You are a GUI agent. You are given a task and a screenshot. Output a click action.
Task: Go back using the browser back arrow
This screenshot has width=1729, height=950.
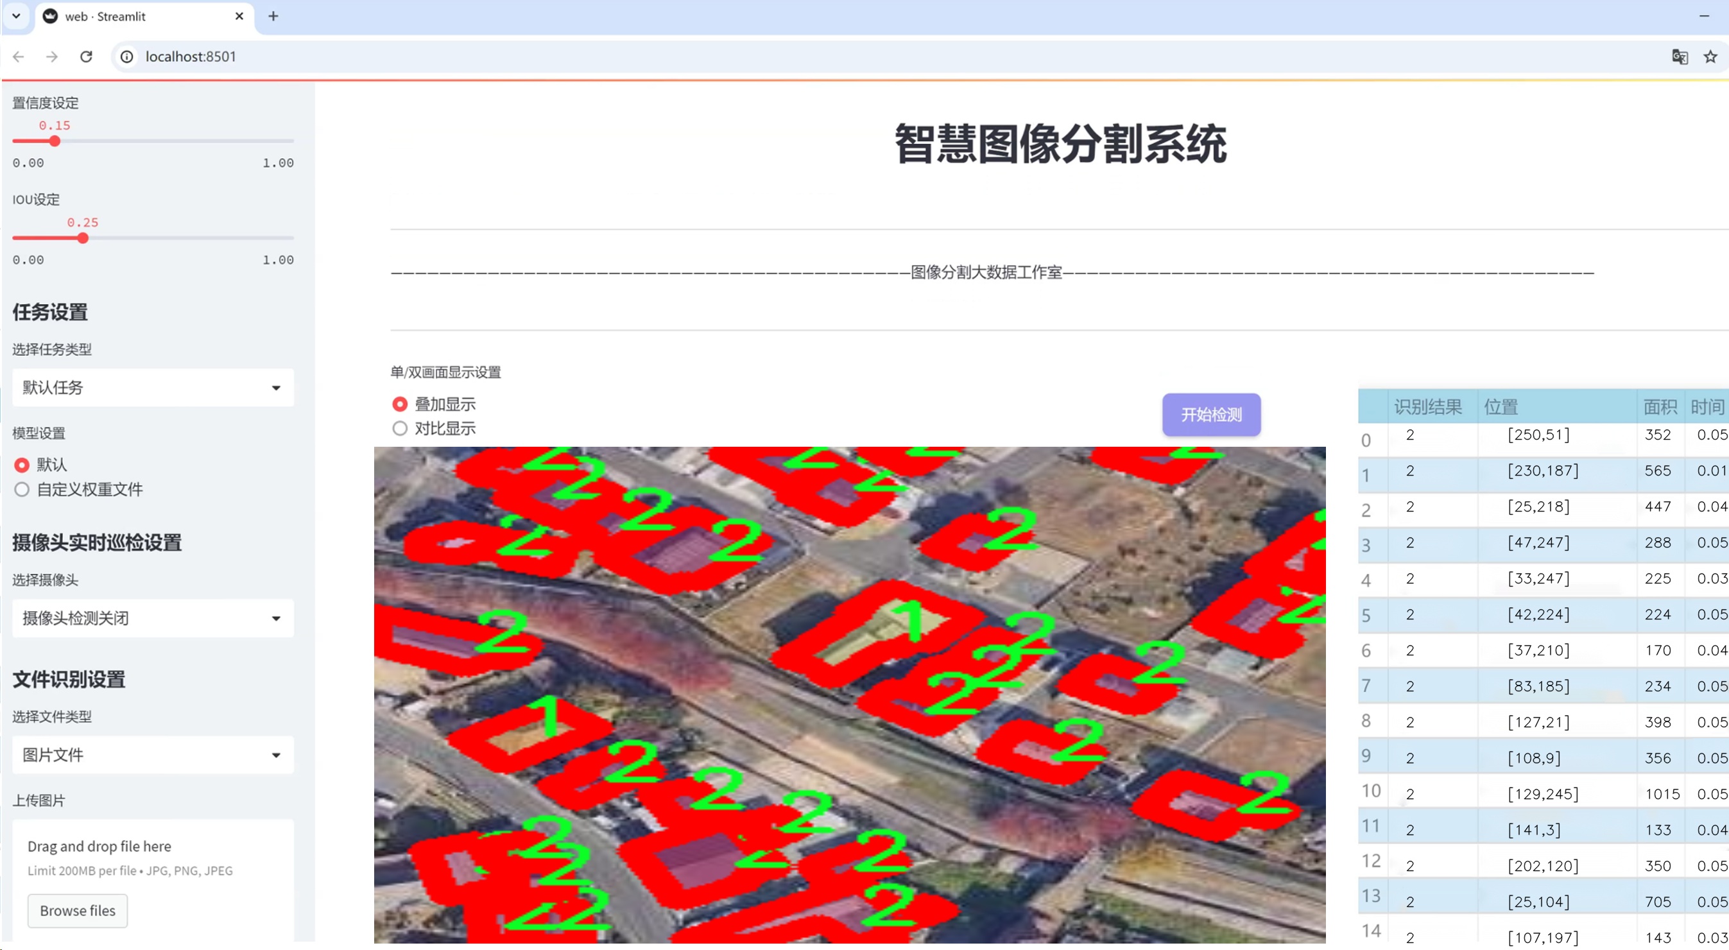[x=18, y=56]
